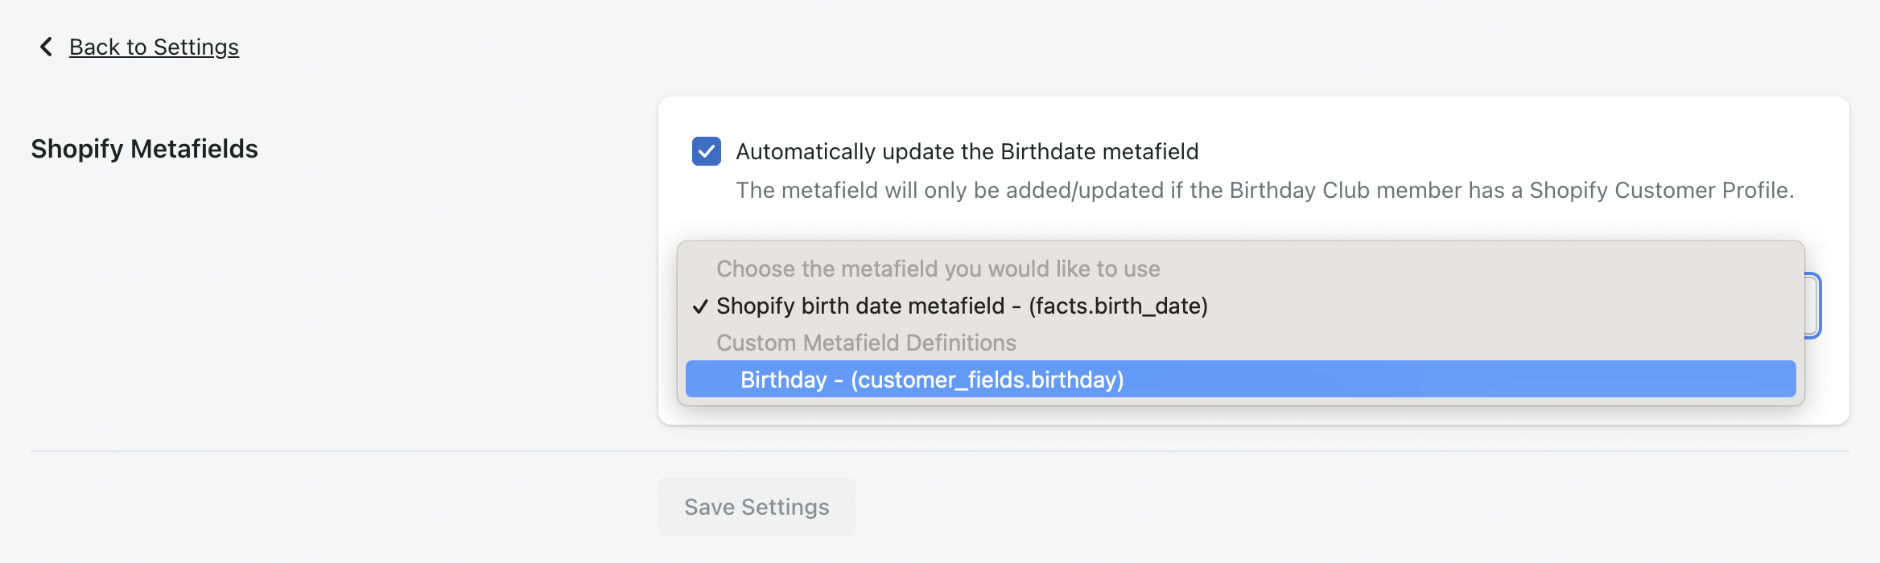Image resolution: width=1880 pixels, height=563 pixels.
Task: Click the back chevron arrow icon
Action: (46, 47)
